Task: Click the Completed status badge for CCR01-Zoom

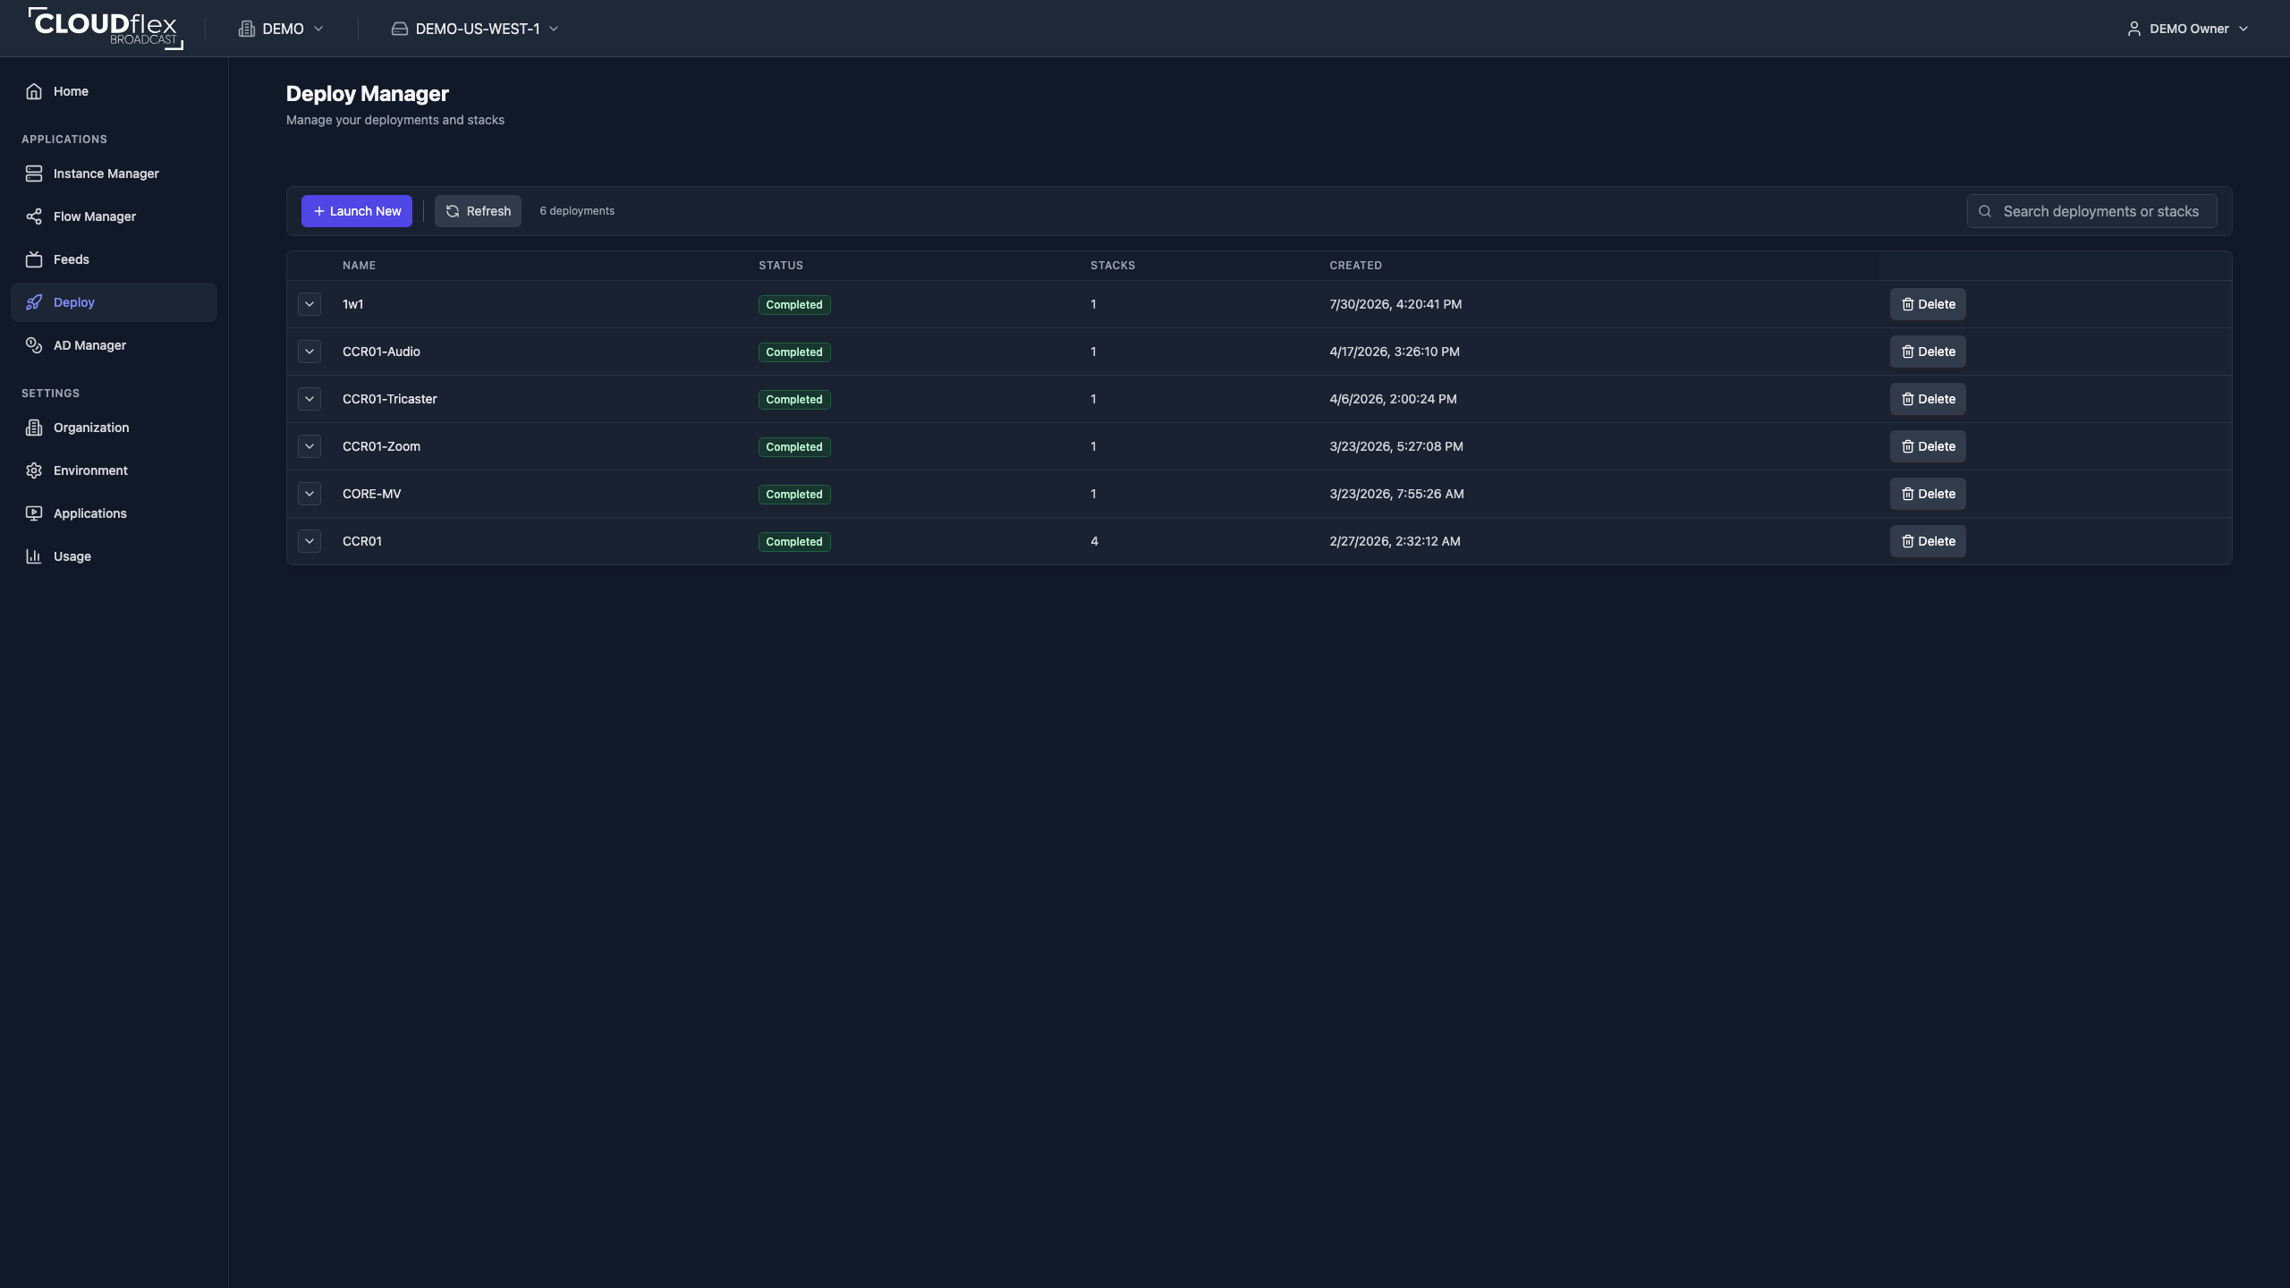Action: pyautogui.click(x=794, y=446)
